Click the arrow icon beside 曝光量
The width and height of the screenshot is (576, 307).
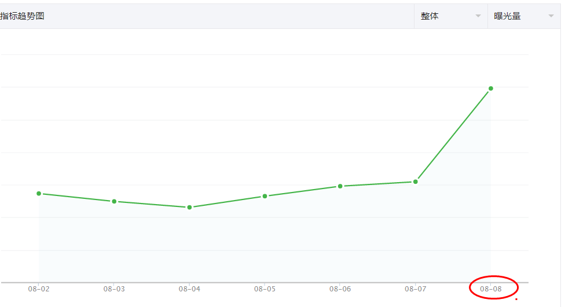pyautogui.click(x=551, y=16)
